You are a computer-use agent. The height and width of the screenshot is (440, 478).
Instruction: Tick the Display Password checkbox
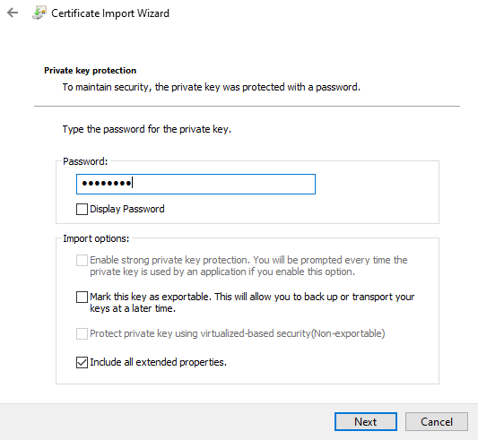82,209
